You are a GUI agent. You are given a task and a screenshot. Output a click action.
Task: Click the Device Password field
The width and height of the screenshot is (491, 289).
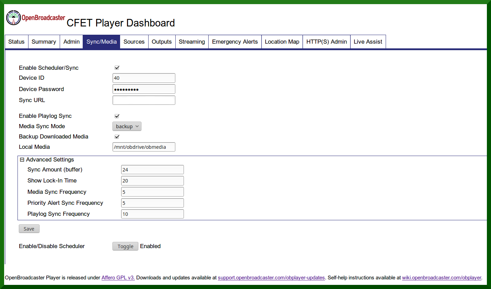(x=144, y=89)
